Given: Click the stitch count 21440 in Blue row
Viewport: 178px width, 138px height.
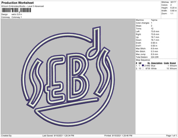Looking at the screenshot, I should pyautogui.click(x=147, y=66).
